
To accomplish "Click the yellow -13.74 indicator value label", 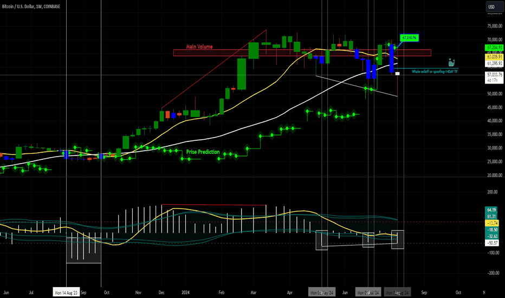I will pyautogui.click(x=492, y=223).
